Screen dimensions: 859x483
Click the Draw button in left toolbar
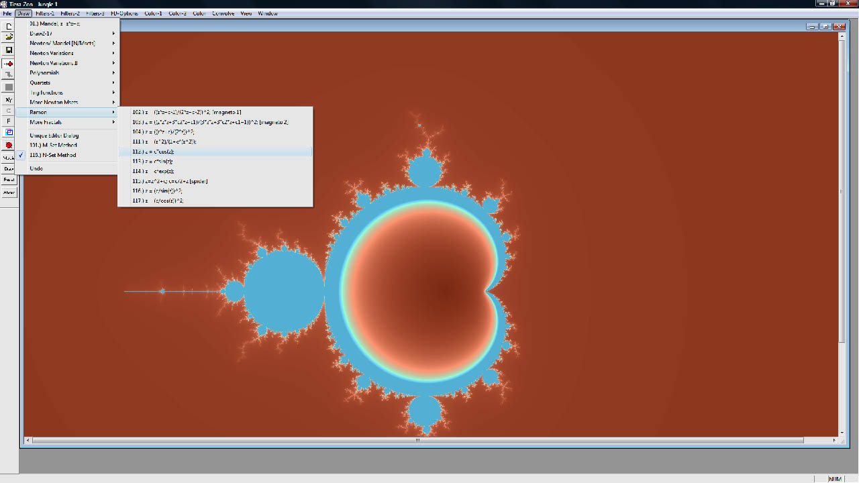click(x=9, y=169)
